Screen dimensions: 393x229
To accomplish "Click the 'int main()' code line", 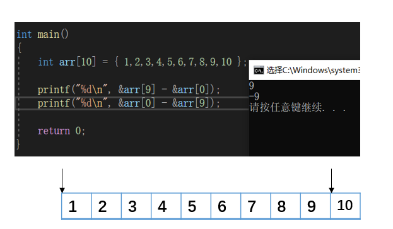I will click(x=43, y=34).
